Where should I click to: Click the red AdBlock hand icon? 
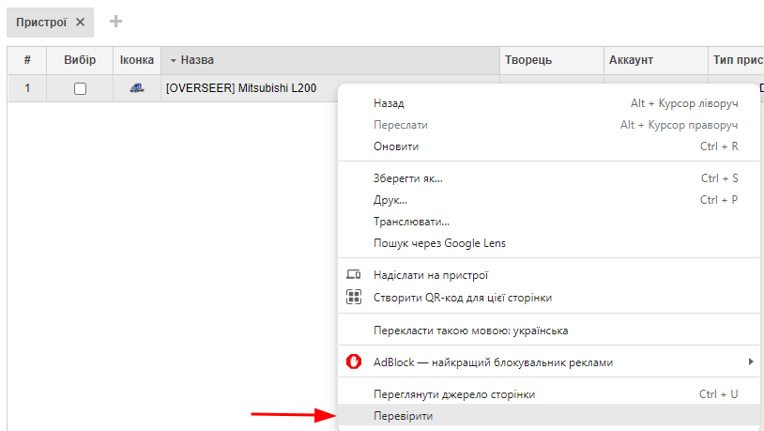pyautogui.click(x=354, y=362)
